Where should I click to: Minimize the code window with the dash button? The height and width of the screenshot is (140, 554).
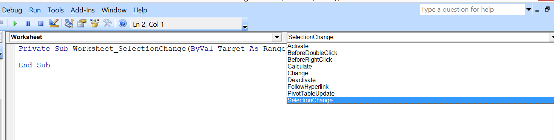537,11
